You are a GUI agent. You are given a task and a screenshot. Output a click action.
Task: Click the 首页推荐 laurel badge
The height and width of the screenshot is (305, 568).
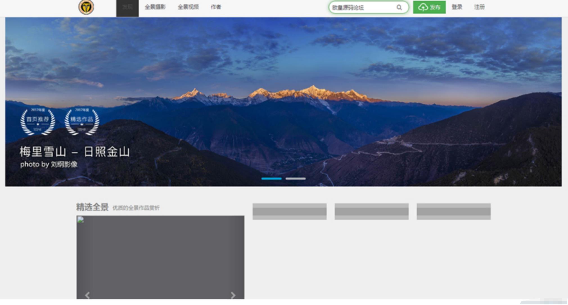pyautogui.click(x=38, y=121)
